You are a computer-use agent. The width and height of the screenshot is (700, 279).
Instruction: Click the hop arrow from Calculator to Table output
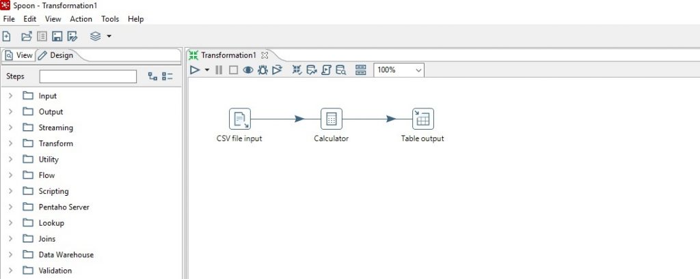pyautogui.click(x=390, y=119)
